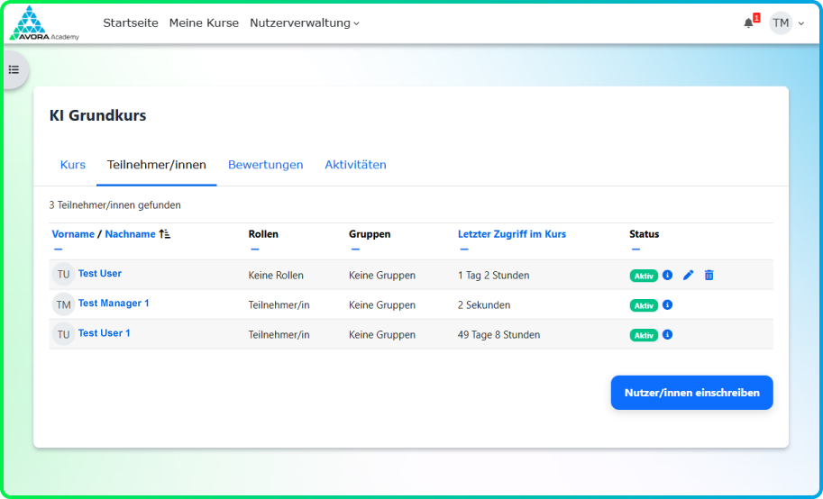Expand the Nutzerverwaltung menu

(305, 23)
